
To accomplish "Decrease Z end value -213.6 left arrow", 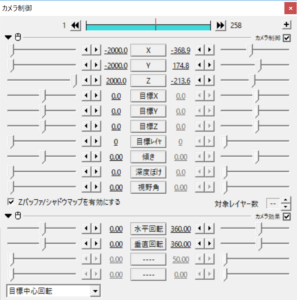I will tap(200, 80).
